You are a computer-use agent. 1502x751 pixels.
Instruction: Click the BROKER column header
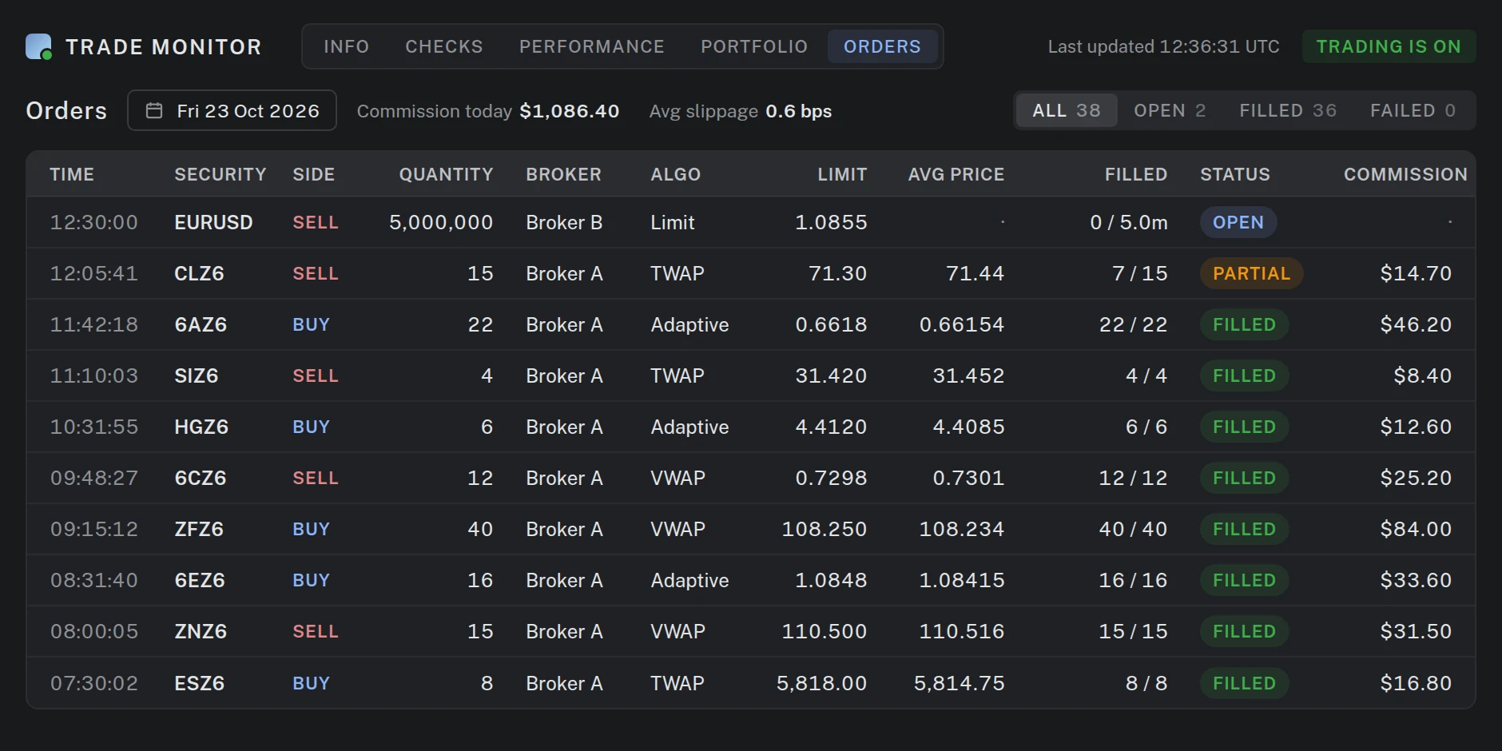point(563,174)
